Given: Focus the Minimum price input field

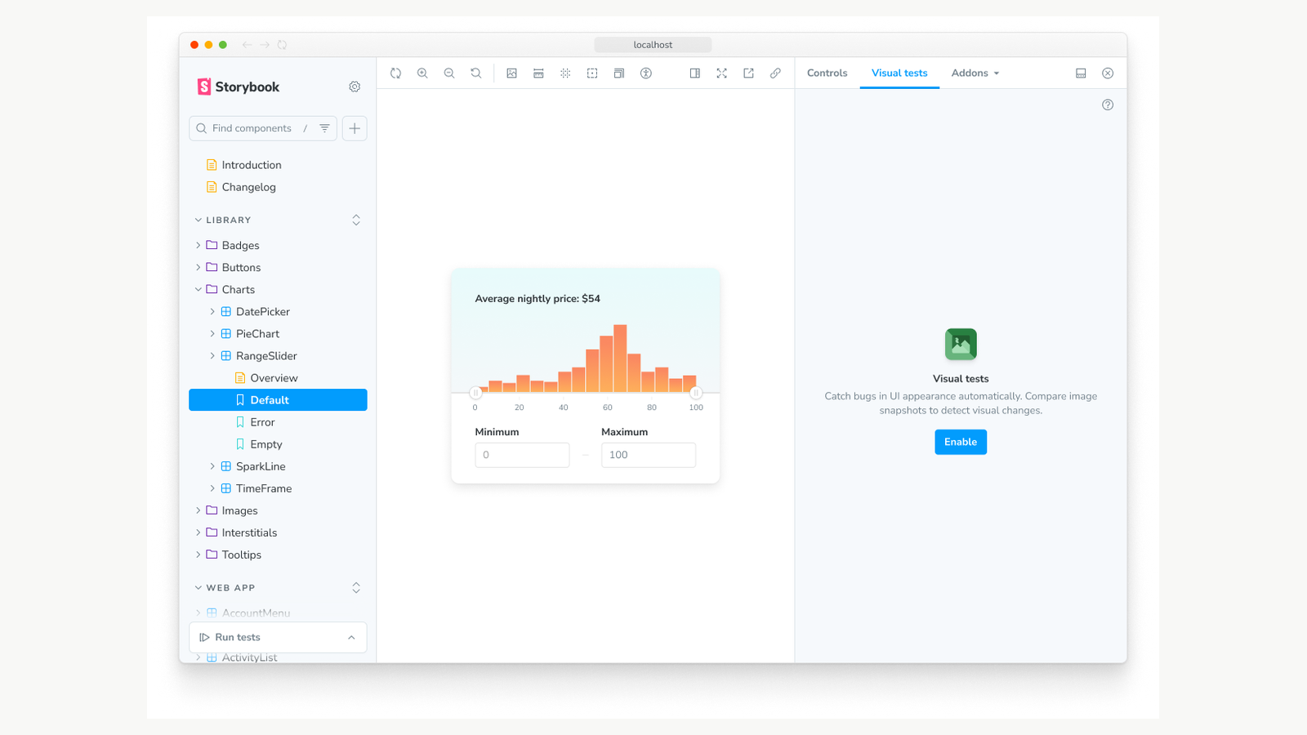Looking at the screenshot, I should click(x=522, y=455).
